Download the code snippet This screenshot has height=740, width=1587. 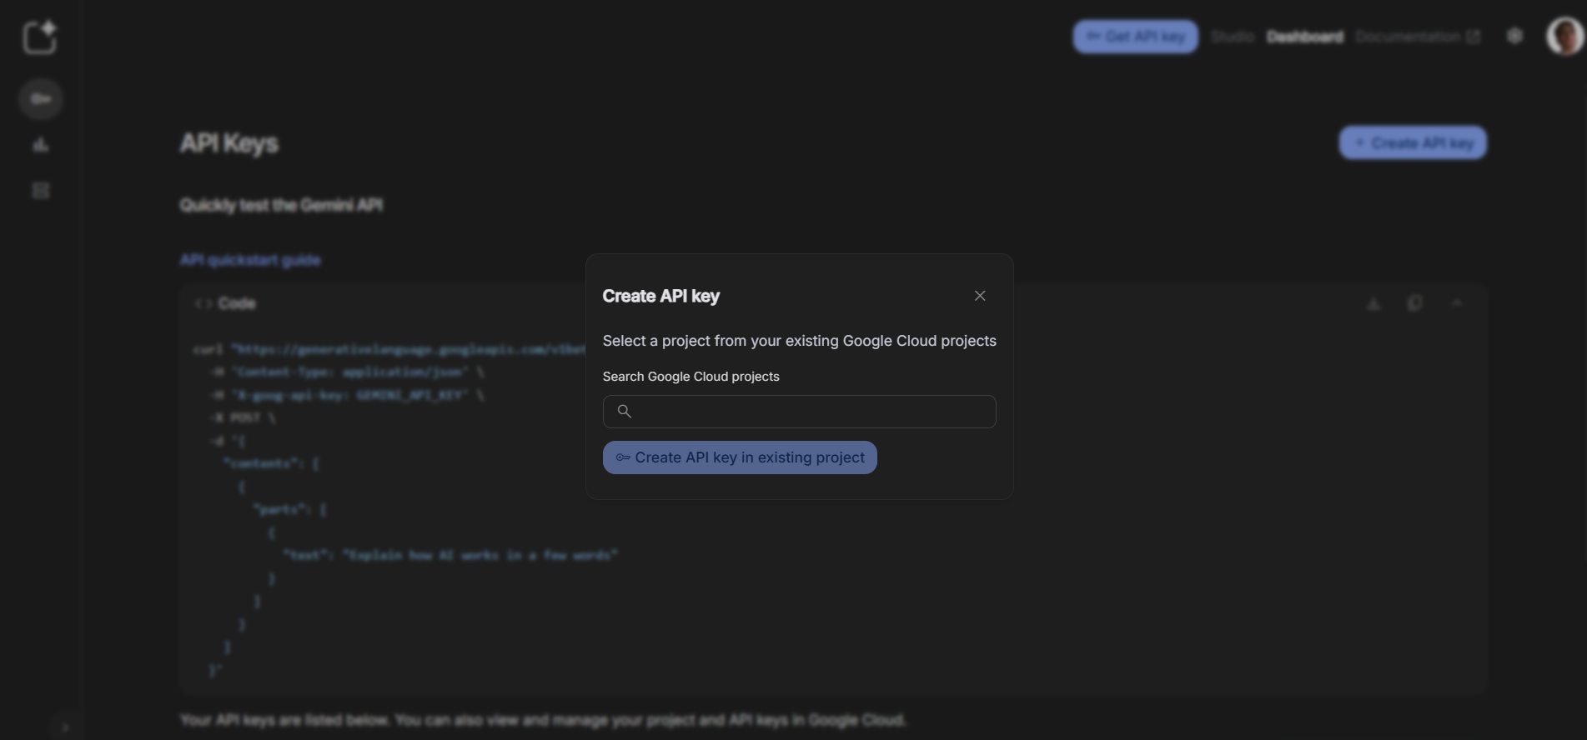[x=1374, y=304]
